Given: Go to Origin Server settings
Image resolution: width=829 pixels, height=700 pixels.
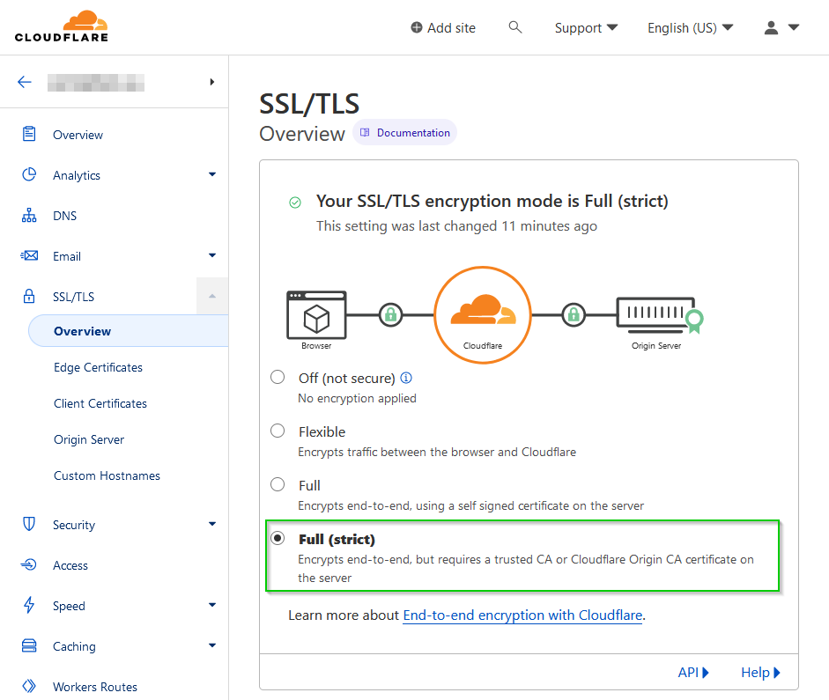Looking at the screenshot, I should pyautogui.click(x=89, y=439).
